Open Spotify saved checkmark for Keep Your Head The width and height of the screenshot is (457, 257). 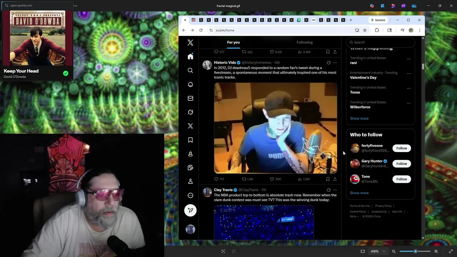tap(66, 73)
